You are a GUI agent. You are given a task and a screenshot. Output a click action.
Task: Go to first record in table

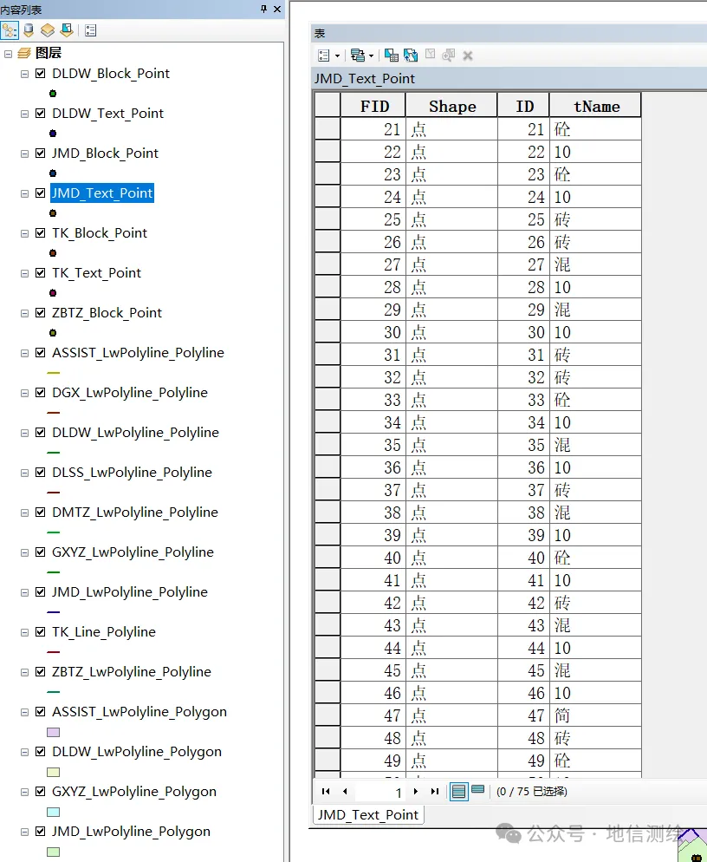pyautogui.click(x=326, y=792)
